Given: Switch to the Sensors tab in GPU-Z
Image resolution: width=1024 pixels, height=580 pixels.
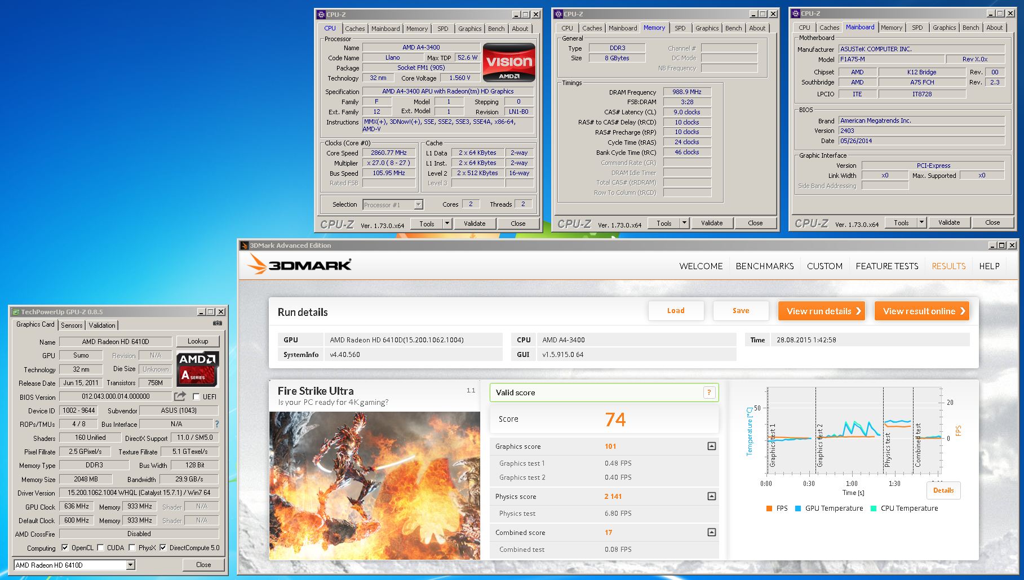Looking at the screenshot, I should coord(72,325).
